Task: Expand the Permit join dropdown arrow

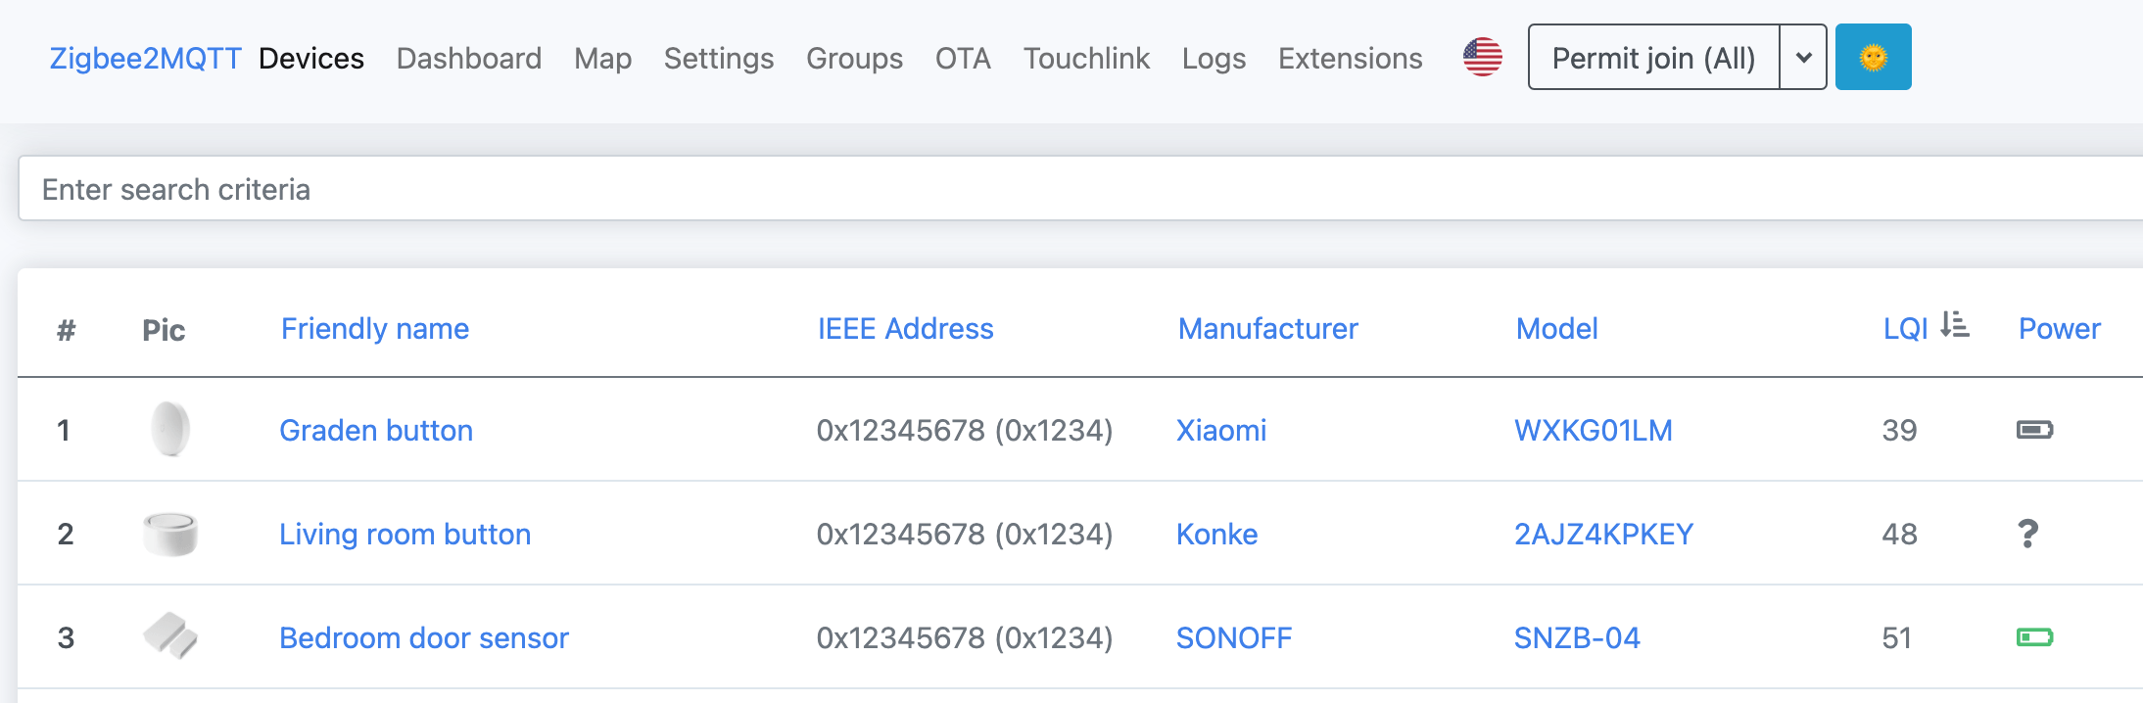Action: [x=1803, y=57]
